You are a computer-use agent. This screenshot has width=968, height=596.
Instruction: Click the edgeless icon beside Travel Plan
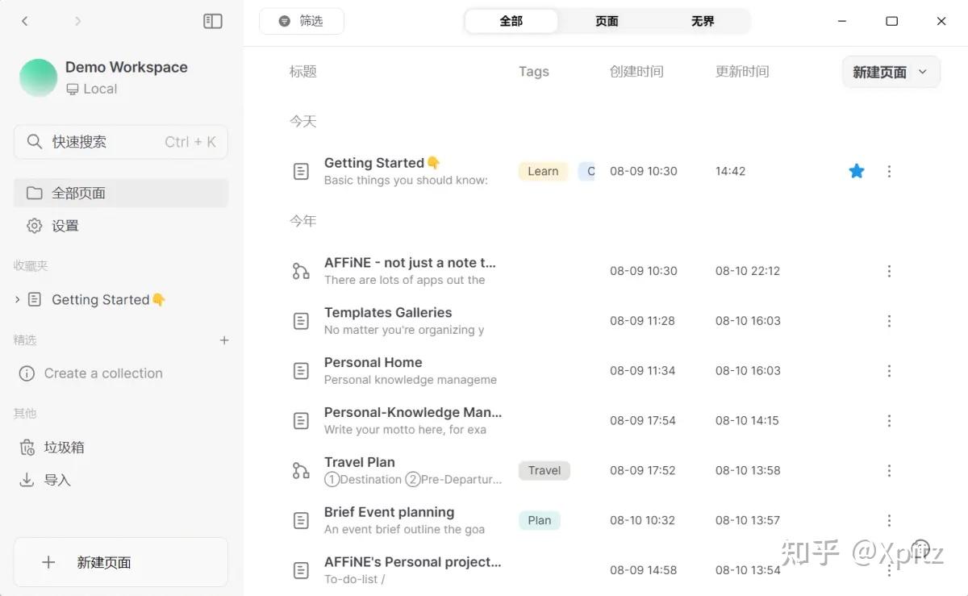pyautogui.click(x=301, y=470)
